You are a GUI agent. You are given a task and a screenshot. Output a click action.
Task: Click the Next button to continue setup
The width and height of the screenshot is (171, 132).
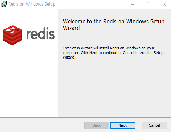(x=123, y=125)
